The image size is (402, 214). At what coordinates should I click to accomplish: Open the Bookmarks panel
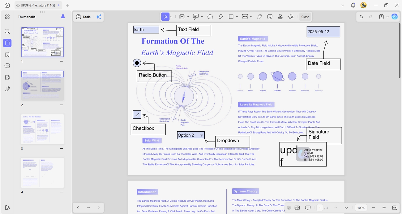[7, 55]
